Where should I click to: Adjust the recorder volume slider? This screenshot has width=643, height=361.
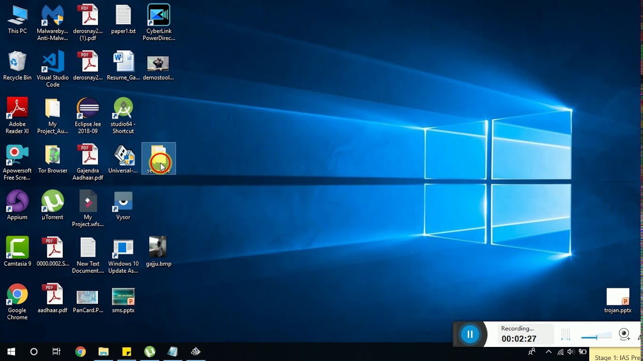[596, 337]
